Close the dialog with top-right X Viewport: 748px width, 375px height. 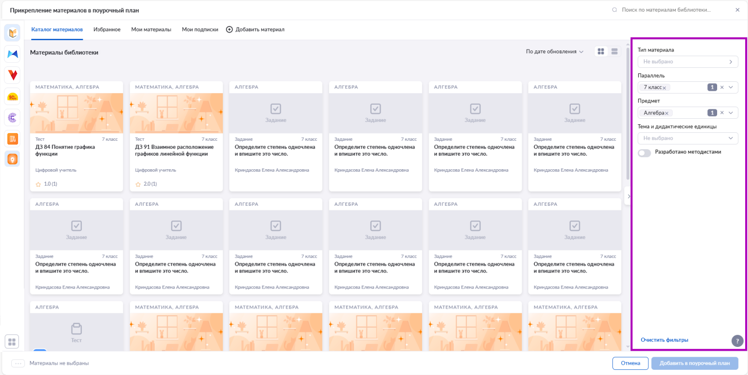(737, 10)
